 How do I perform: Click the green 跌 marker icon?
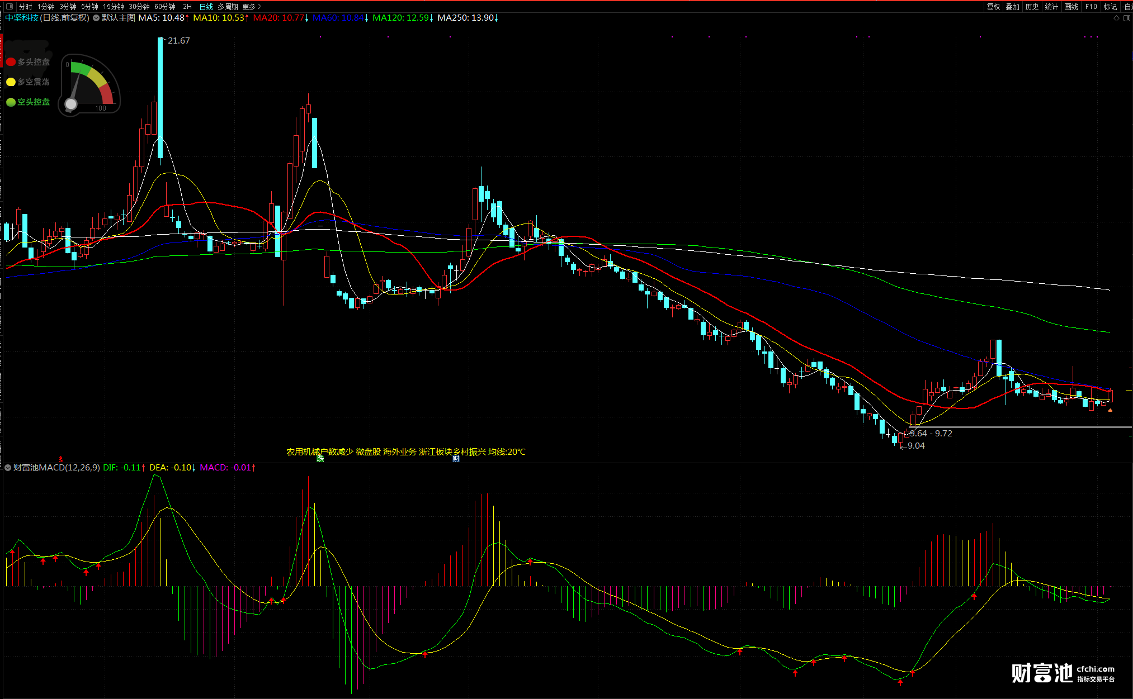click(x=320, y=459)
